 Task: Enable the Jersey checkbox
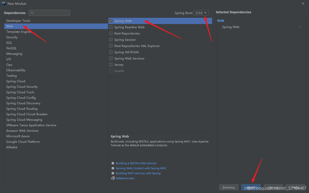pyautogui.click(x=111, y=64)
